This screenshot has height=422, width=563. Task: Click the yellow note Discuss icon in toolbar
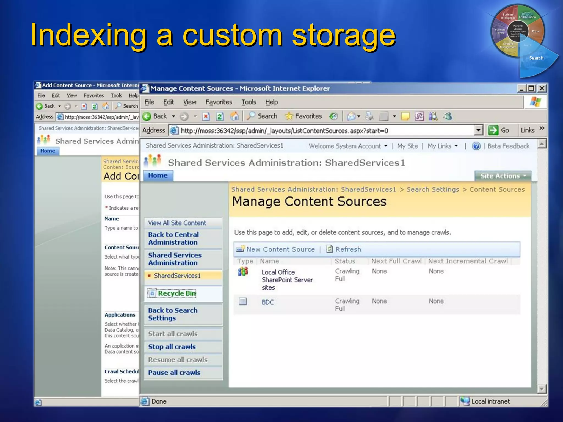(405, 116)
